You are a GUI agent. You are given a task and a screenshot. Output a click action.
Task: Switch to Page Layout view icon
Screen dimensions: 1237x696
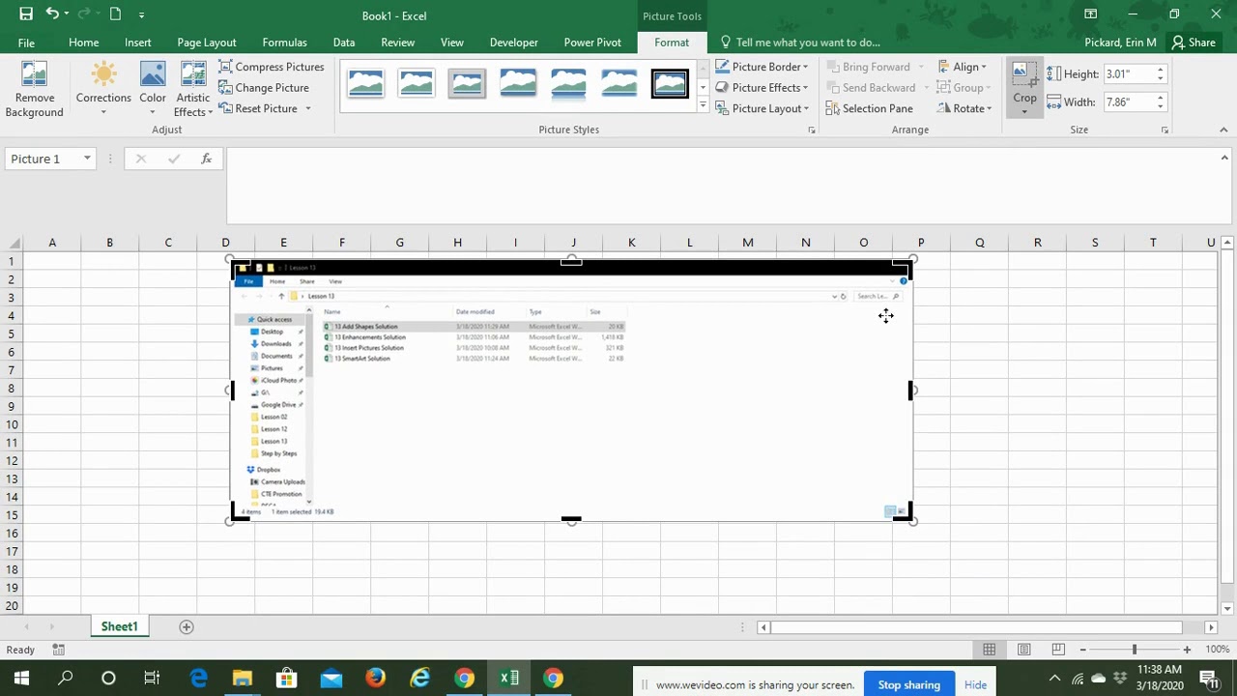1023,650
